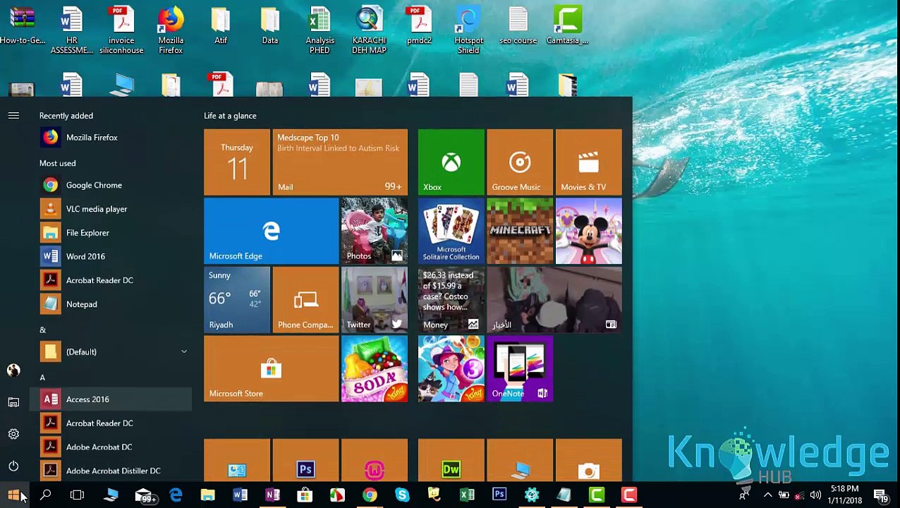Open the Movies & TV tile
This screenshot has height=508, width=900.
point(588,162)
